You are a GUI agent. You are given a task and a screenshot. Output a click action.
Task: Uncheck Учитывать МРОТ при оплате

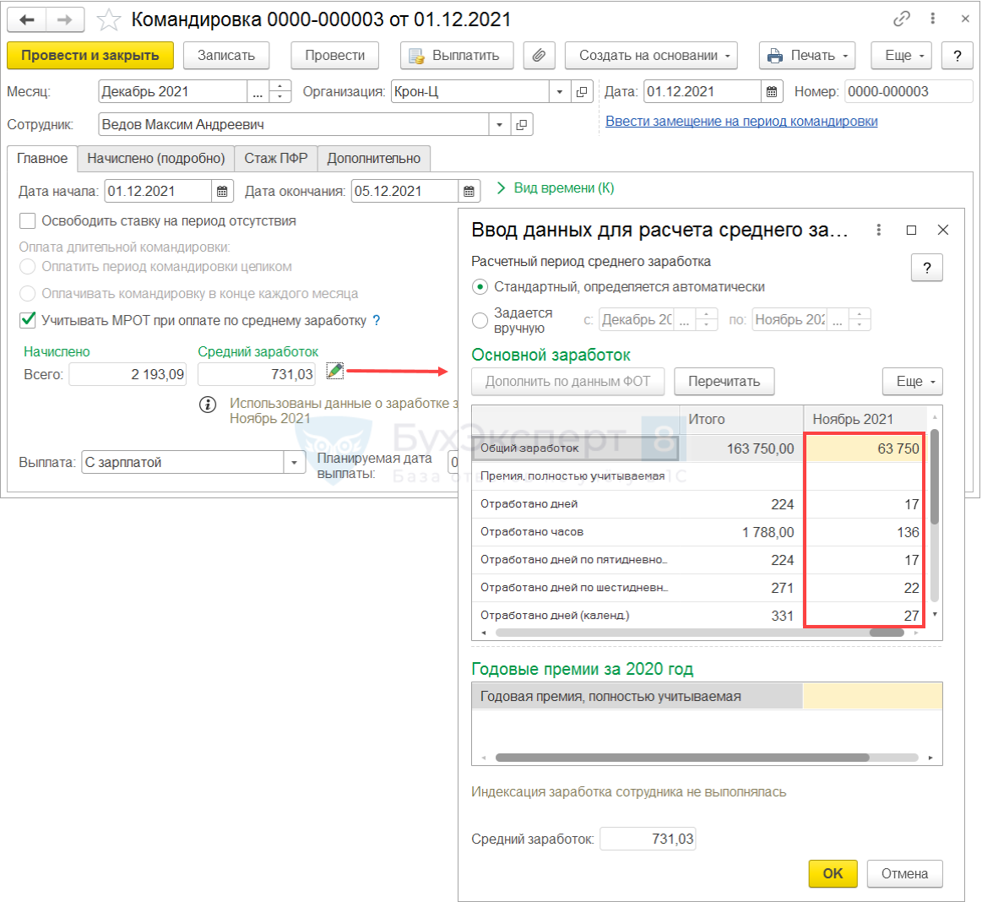point(28,320)
